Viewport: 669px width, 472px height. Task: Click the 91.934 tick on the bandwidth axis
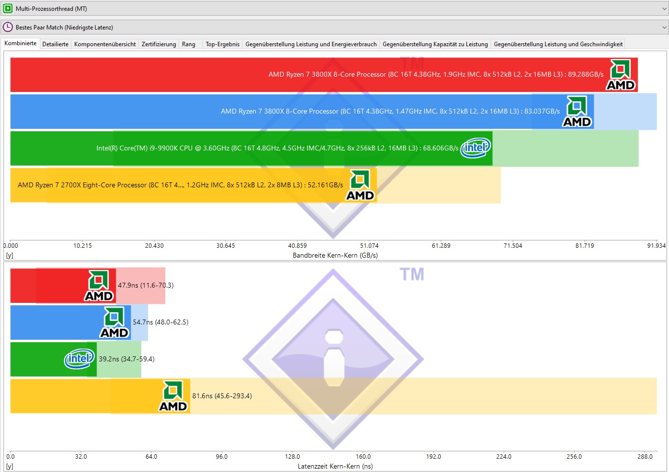(x=656, y=245)
